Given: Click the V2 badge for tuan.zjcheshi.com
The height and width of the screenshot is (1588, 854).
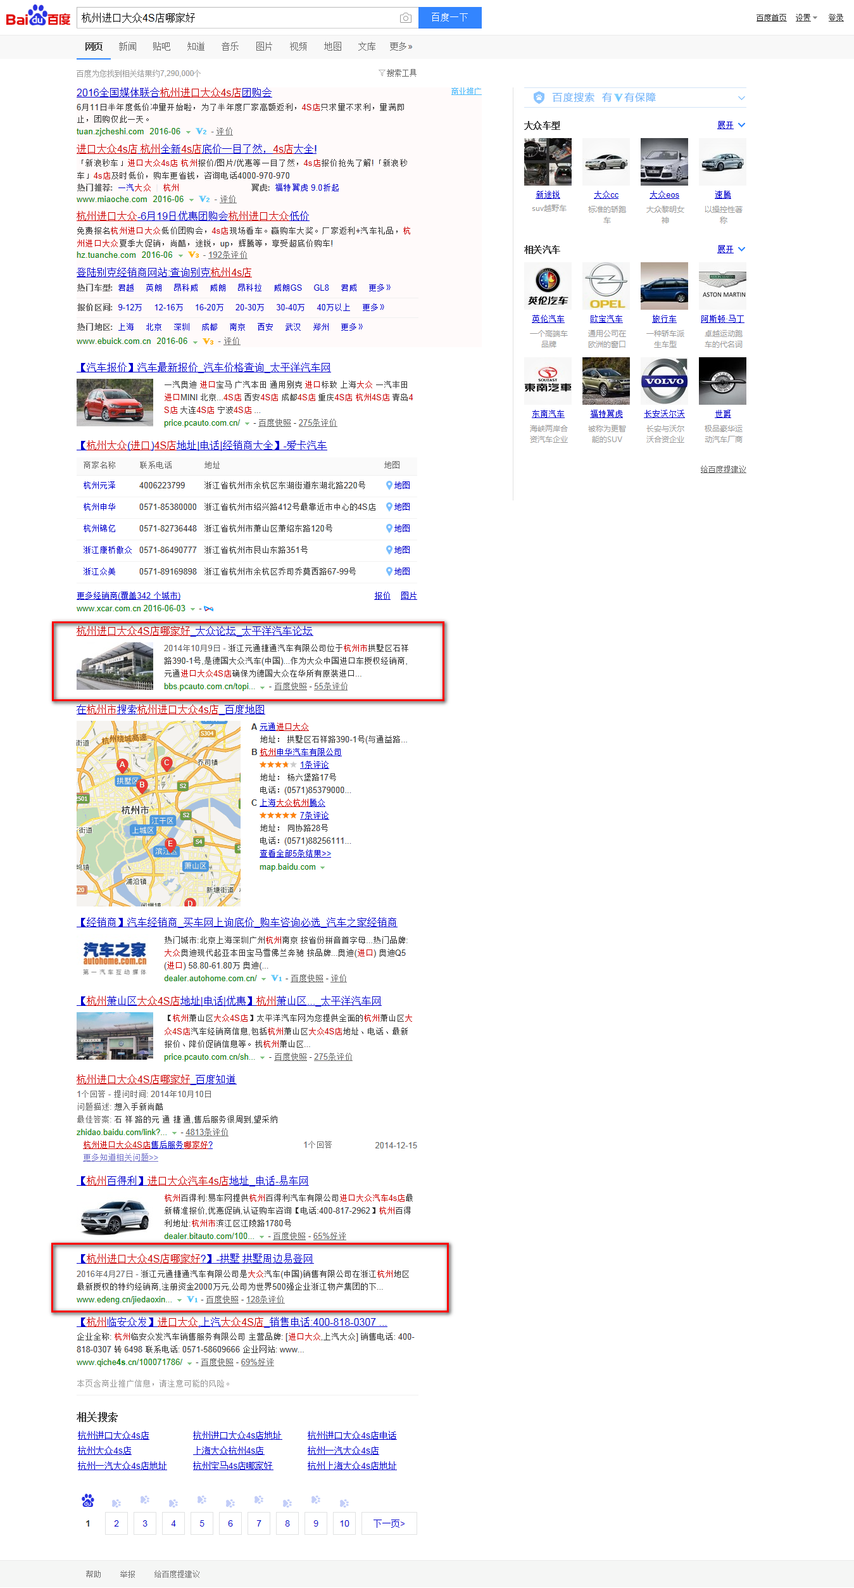Looking at the screenshot, I should (201, 131).
